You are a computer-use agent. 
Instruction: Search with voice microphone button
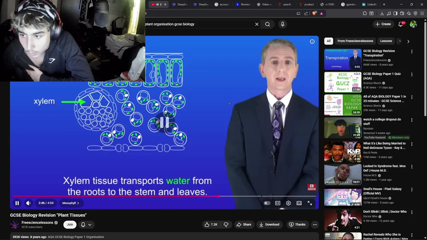pyautogui.click(x=283, y=24)
